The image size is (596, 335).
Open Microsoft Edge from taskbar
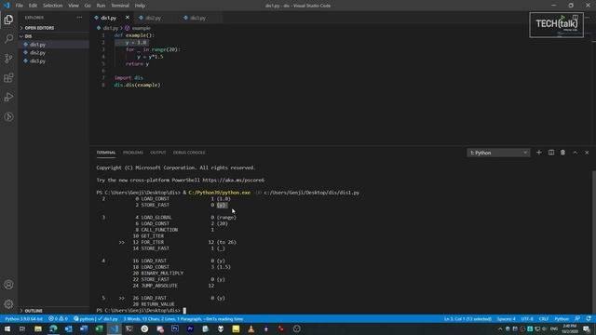(x=53, y=328)
